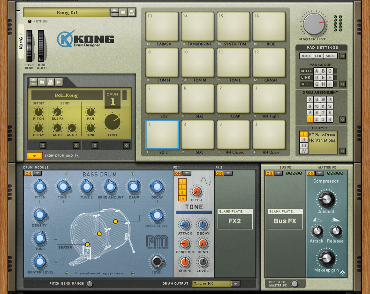The width and height of the screenshot is (370, 294).
Task: Click the Mod Wheel
Action: click(x=41, y=46)
